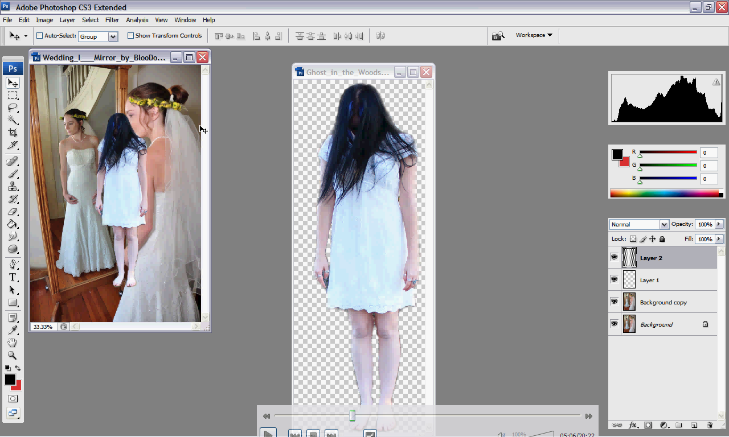Enable the Auto-Select checkbox
This screenshot has height=437, width=729.
tap(40, 35)
